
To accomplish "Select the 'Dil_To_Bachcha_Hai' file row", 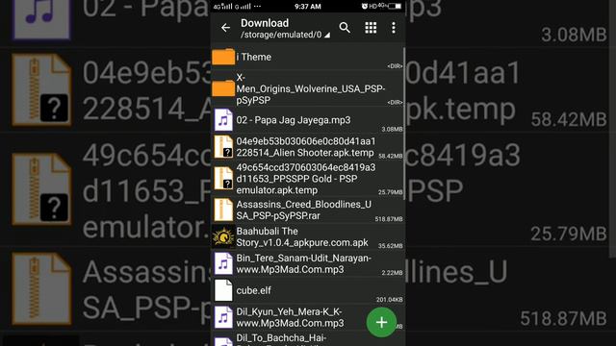I will pyautogui.click(x=308, y=339).
